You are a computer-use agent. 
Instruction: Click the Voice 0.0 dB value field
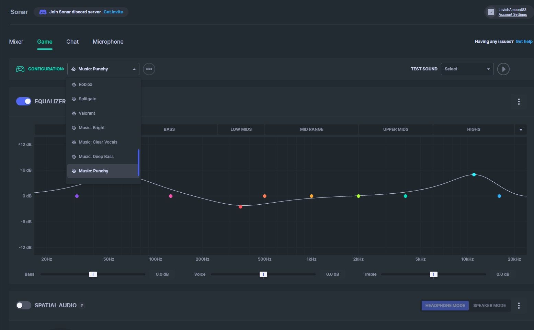click(332, 274)
